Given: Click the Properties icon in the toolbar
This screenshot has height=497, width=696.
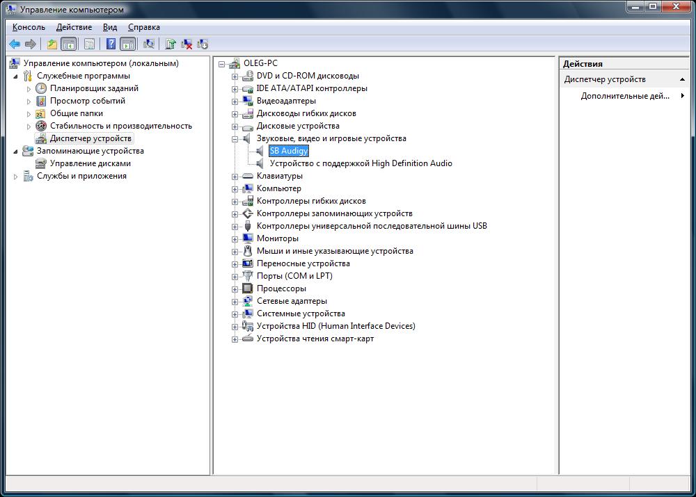Looking at the screenshot, I should (90, 44).
